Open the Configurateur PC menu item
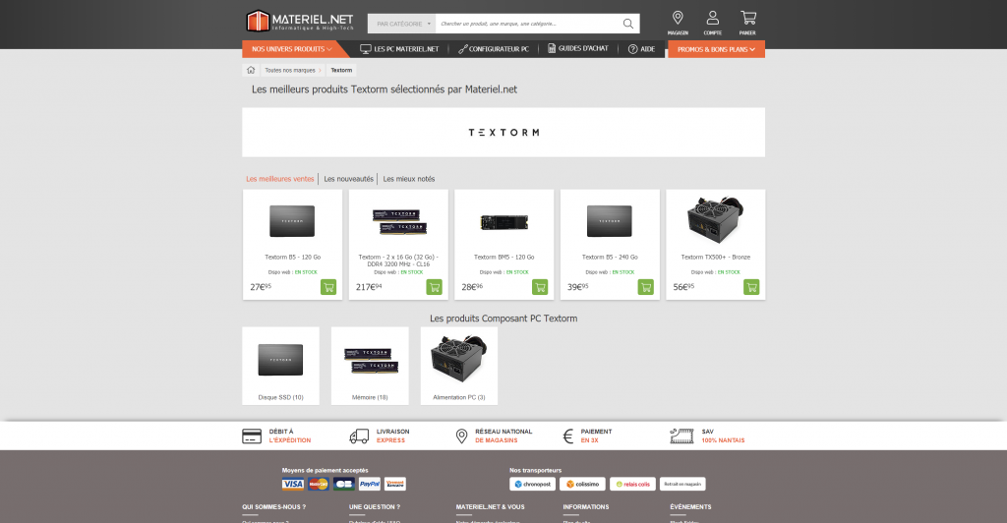 [x=494, y=49]
